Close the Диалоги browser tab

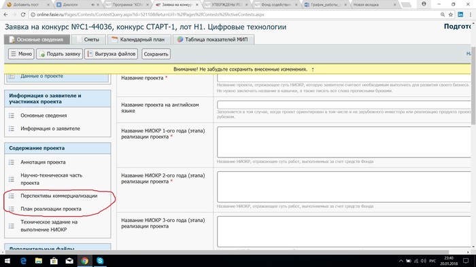click(98, 5)
